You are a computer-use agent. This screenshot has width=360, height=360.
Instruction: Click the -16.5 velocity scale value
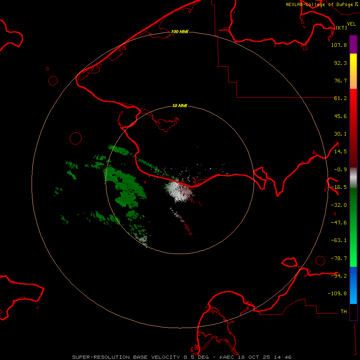(339, 187)
